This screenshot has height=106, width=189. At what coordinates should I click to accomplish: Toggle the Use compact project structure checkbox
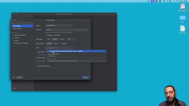pyautogui.click(x=37, y=58)
